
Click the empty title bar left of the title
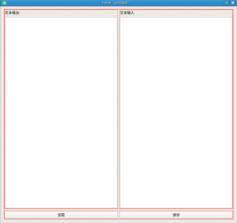pyautogui.click(x=54, y=3)
